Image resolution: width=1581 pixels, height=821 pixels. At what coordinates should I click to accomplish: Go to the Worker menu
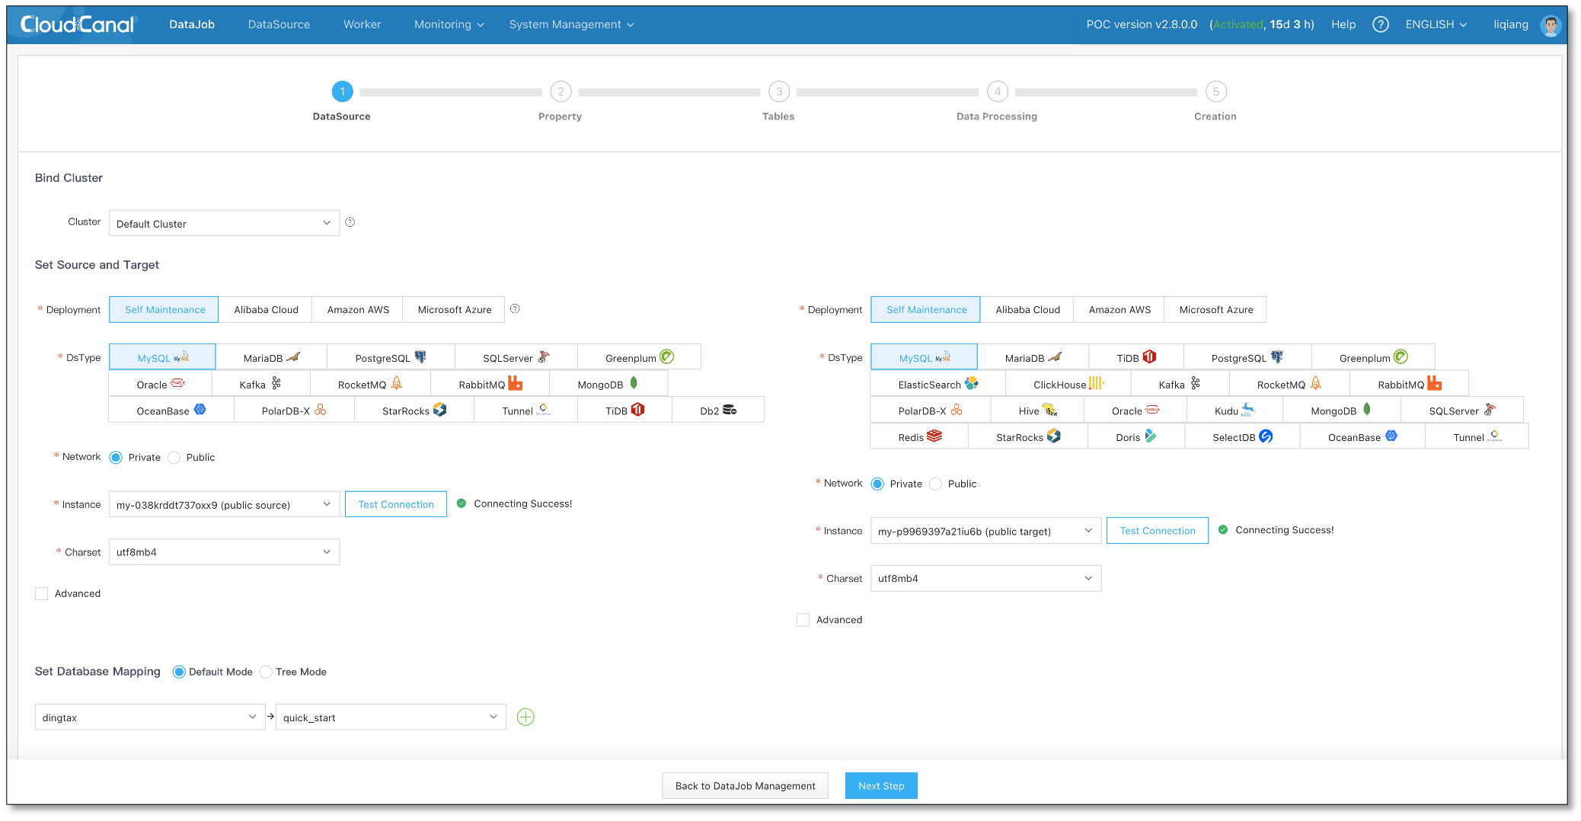[362, 24]
